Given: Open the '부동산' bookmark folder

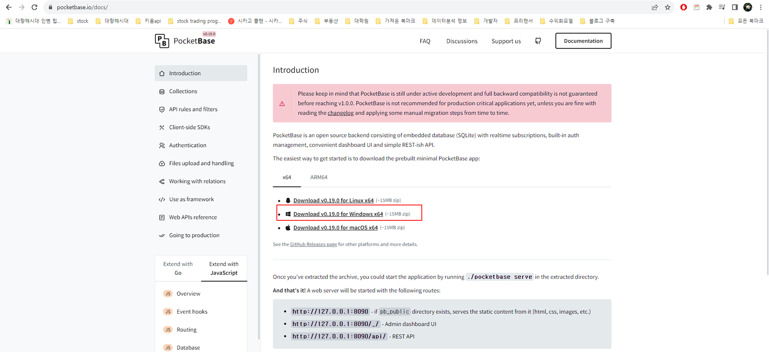Looking at the screenshot, I should click(326, 21).
